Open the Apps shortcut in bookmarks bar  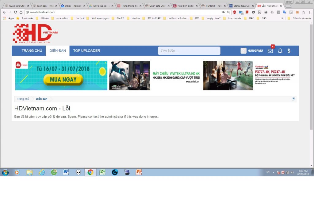[8, 18]
